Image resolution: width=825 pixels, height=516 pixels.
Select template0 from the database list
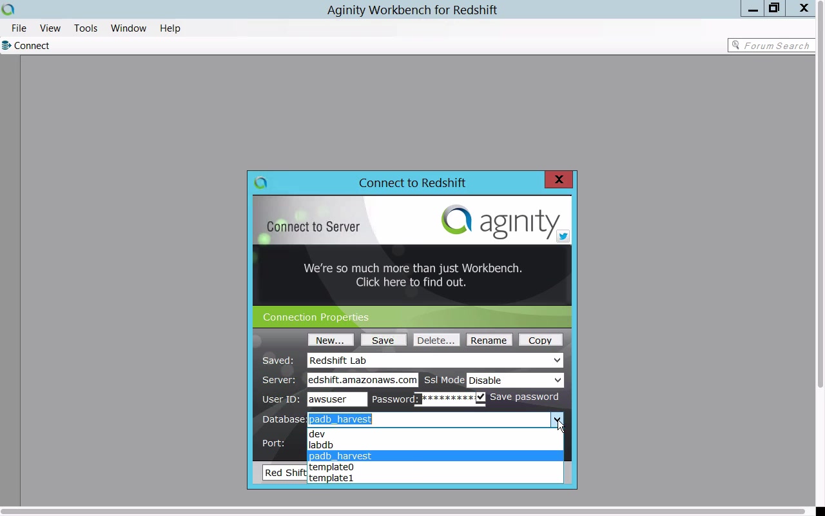click(x=435, y=467)
